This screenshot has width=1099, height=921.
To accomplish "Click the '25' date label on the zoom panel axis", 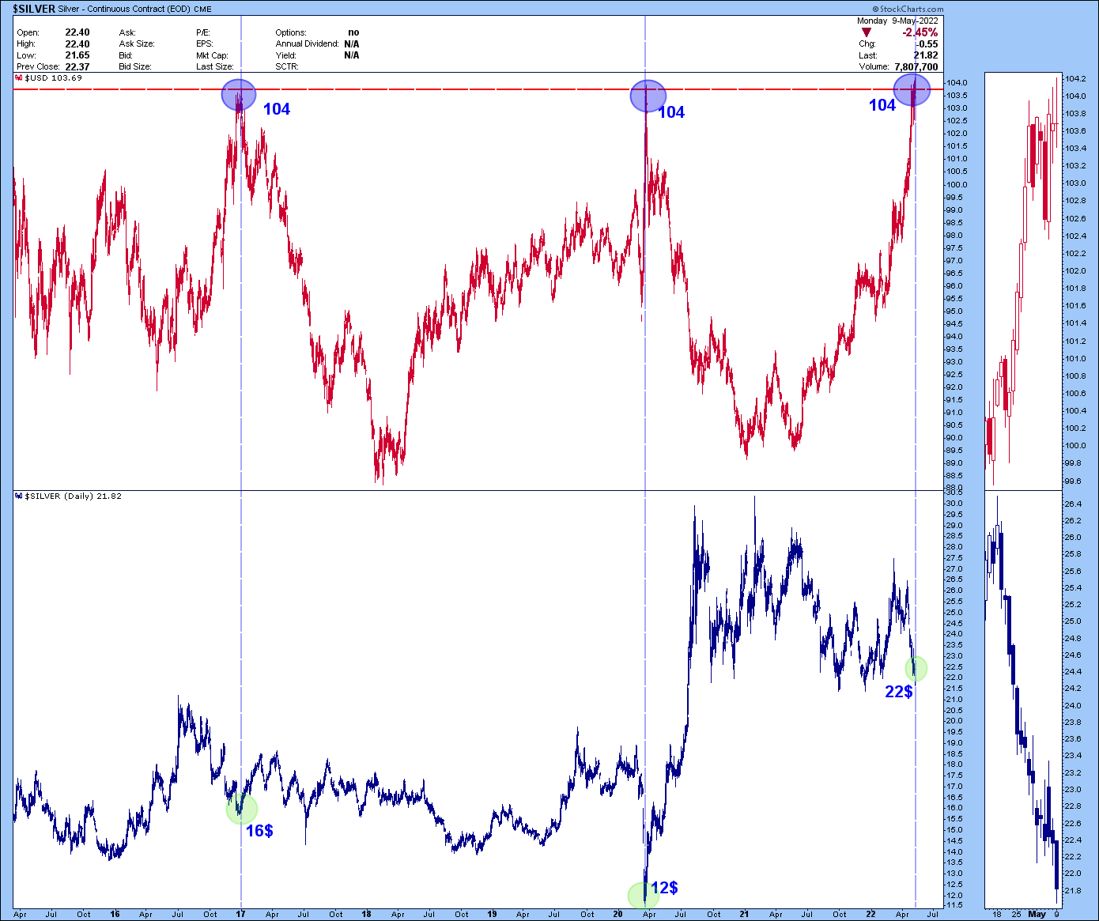I will coord(1017,914).
